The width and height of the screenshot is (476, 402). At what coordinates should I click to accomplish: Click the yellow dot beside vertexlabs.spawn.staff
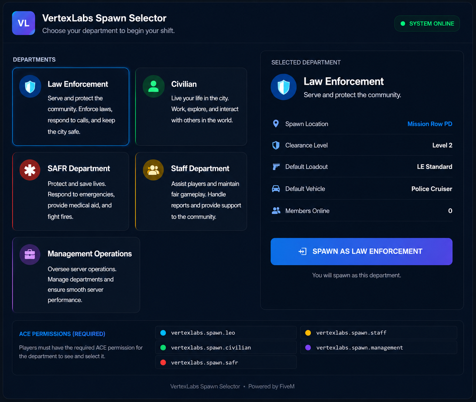coord(308,333)
